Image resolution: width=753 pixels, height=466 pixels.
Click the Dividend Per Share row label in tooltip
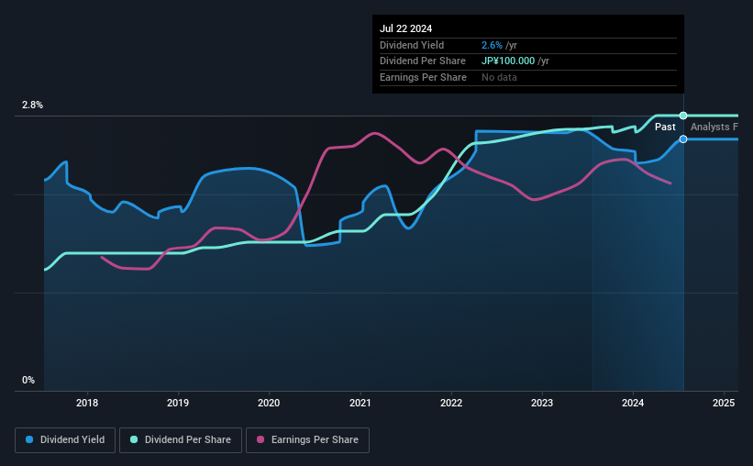423,61
